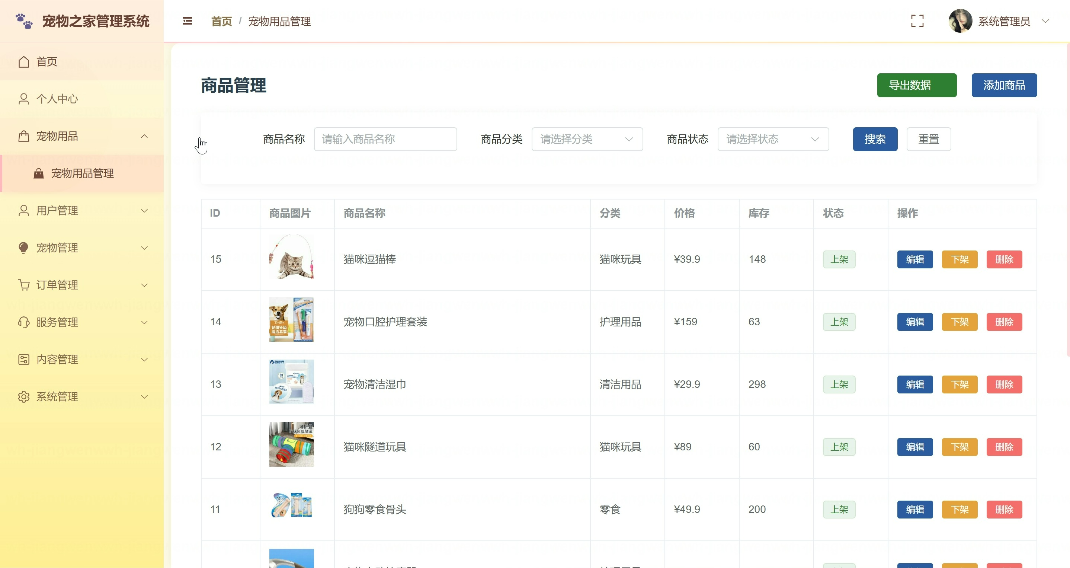
Task: Click the 商品名称 search input field
Action: click(x=385, y=139)
